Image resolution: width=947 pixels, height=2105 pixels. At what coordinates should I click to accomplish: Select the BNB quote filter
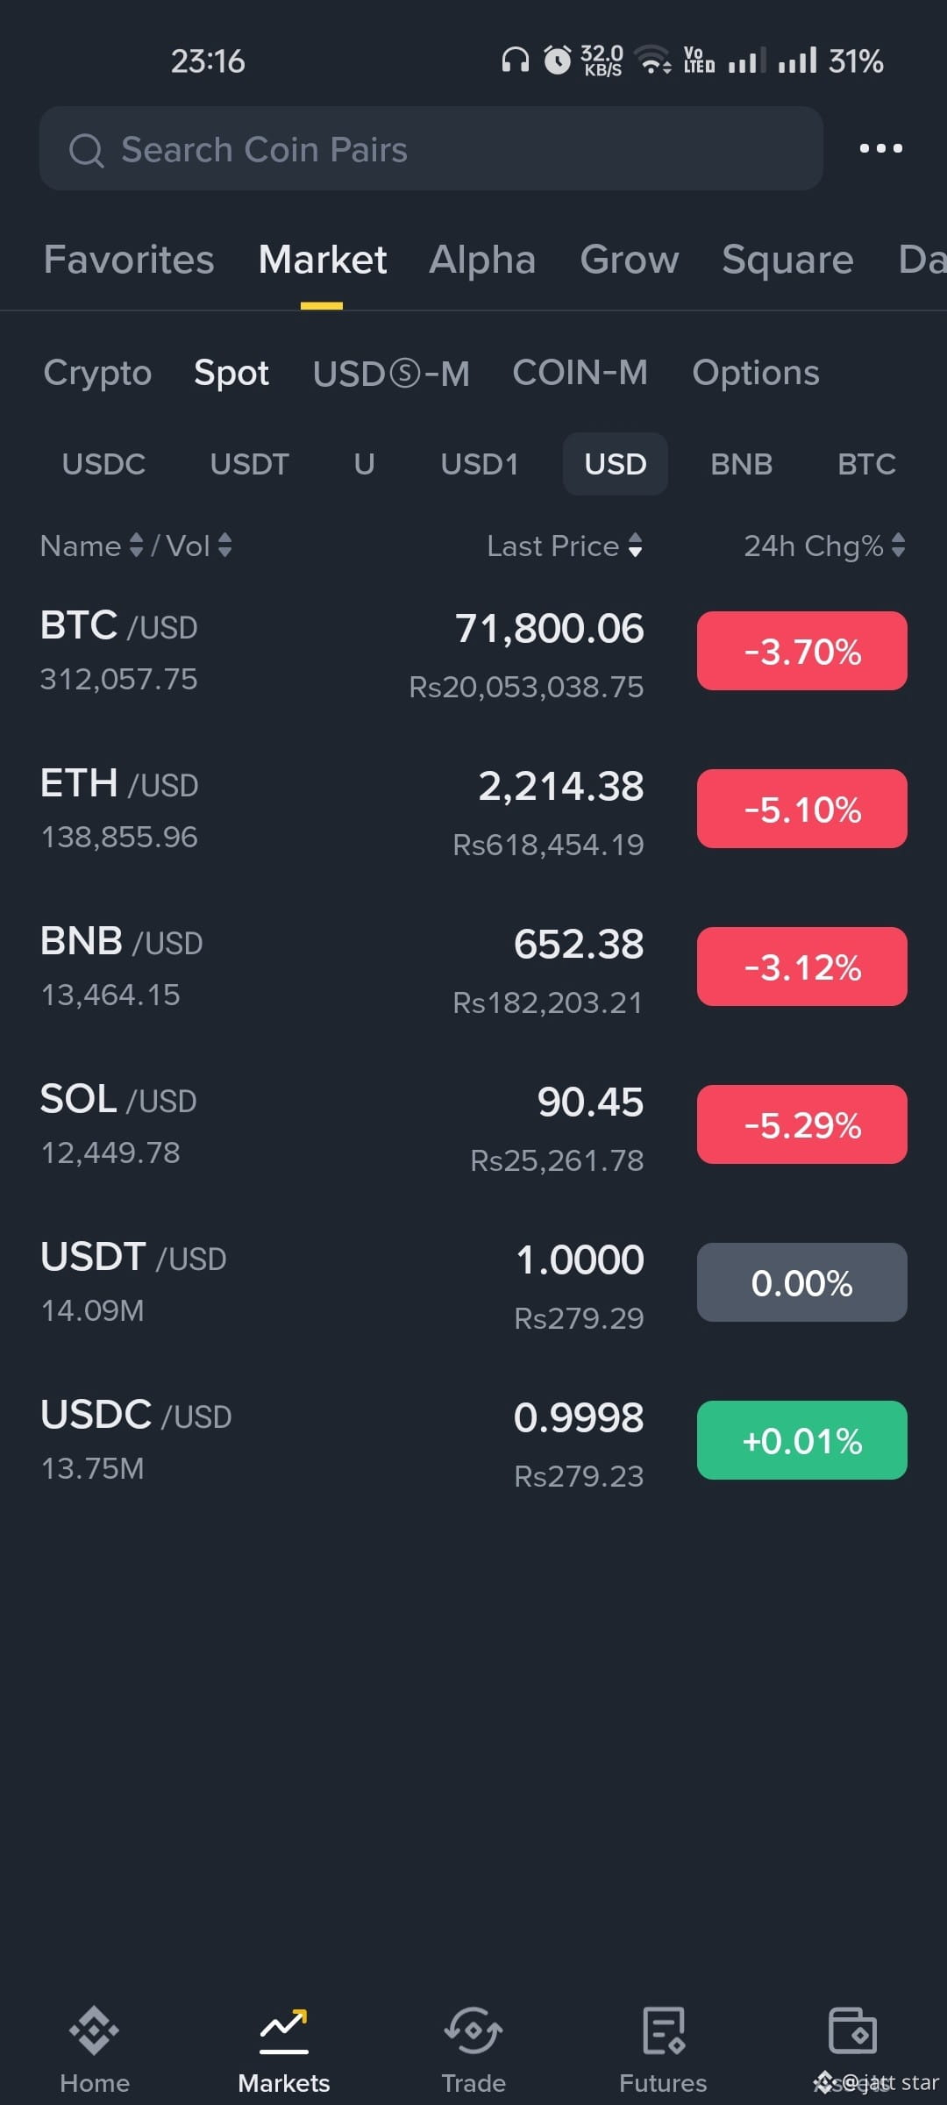point(742,464)
